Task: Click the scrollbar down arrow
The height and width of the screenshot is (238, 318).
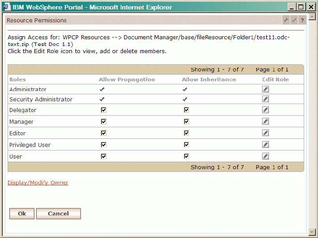Action: click(313, 232)
